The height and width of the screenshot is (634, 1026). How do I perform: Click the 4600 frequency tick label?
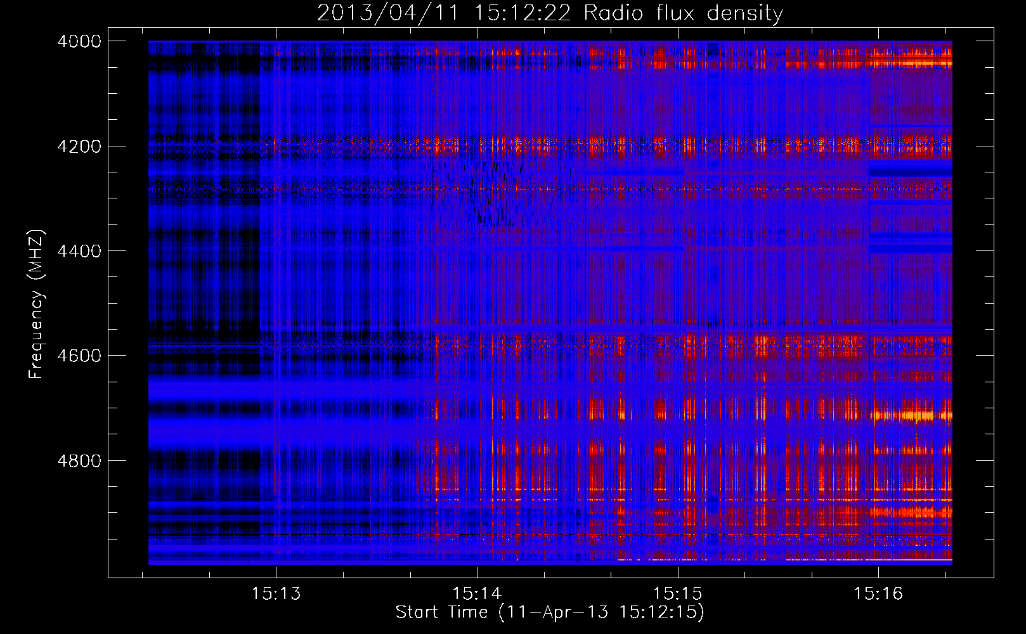tap(79, 356)
